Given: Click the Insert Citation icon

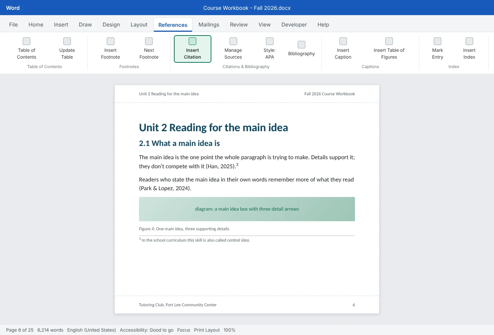Looking at the screenshot, I should pos(192,41).
